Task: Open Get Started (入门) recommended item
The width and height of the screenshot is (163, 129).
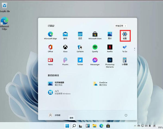Action: pos(59,92)
